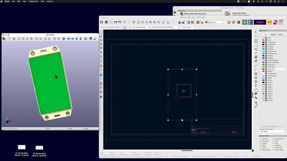Zoom in on the PCB canvas

pyautogui.click(x=143, y=22)
